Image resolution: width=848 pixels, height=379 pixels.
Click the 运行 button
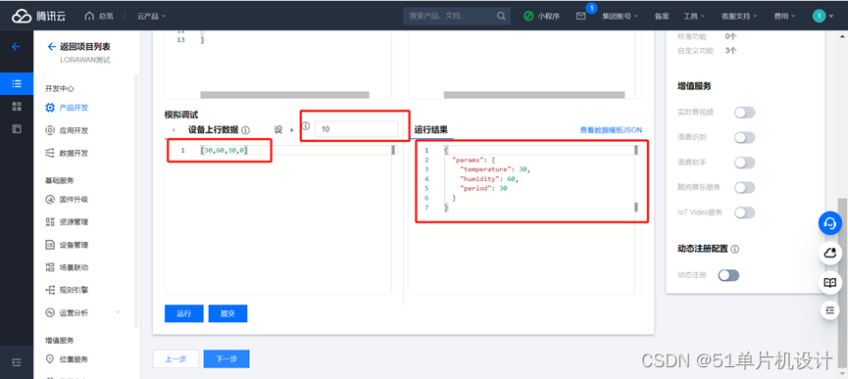click(184, 313)
